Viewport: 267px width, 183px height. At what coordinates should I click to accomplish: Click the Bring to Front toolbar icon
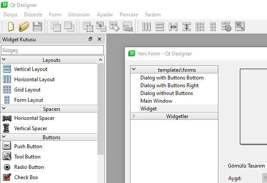click(x=69, y=27)
